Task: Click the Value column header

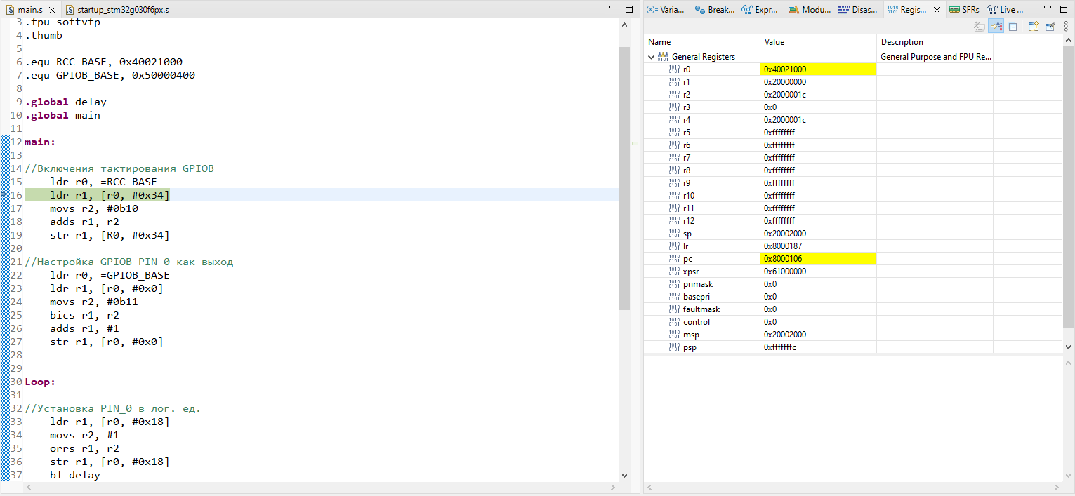Action: 819,42
